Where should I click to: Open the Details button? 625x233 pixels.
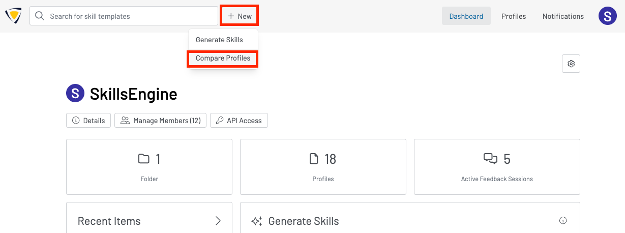pyautogui.click(x=88, y=121)
